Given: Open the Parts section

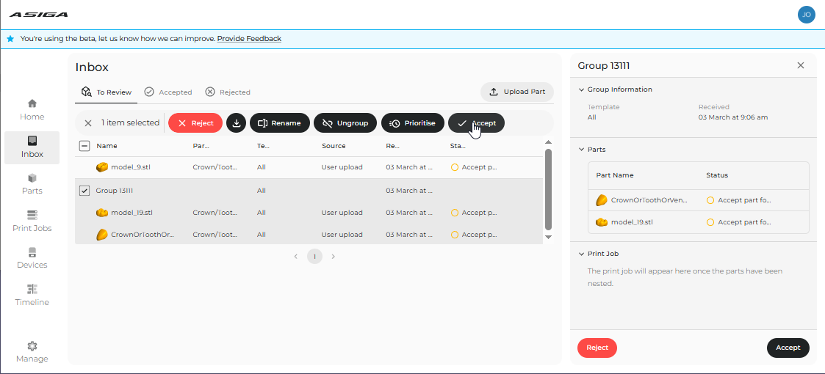Looking at the screenshot, I should click(32, 184).
